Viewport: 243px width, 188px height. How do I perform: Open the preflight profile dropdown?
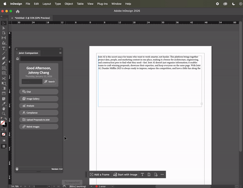coord(91,186)
